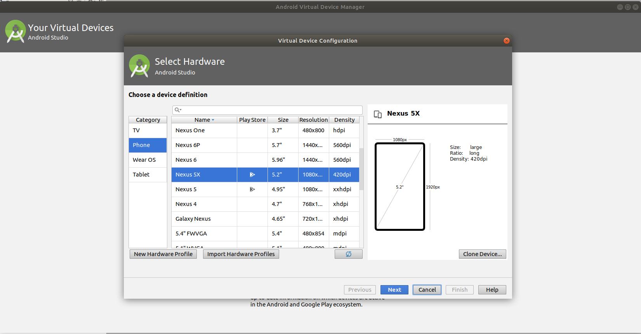The image size is (641, 334).
Task: Click the 480x800 resolution cell for Nexus One
Action: tap(314, 130)
